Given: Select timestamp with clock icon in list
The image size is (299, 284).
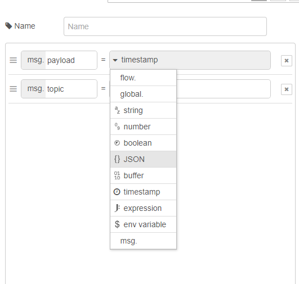Looking at the screenshot, I should point(143,192).
